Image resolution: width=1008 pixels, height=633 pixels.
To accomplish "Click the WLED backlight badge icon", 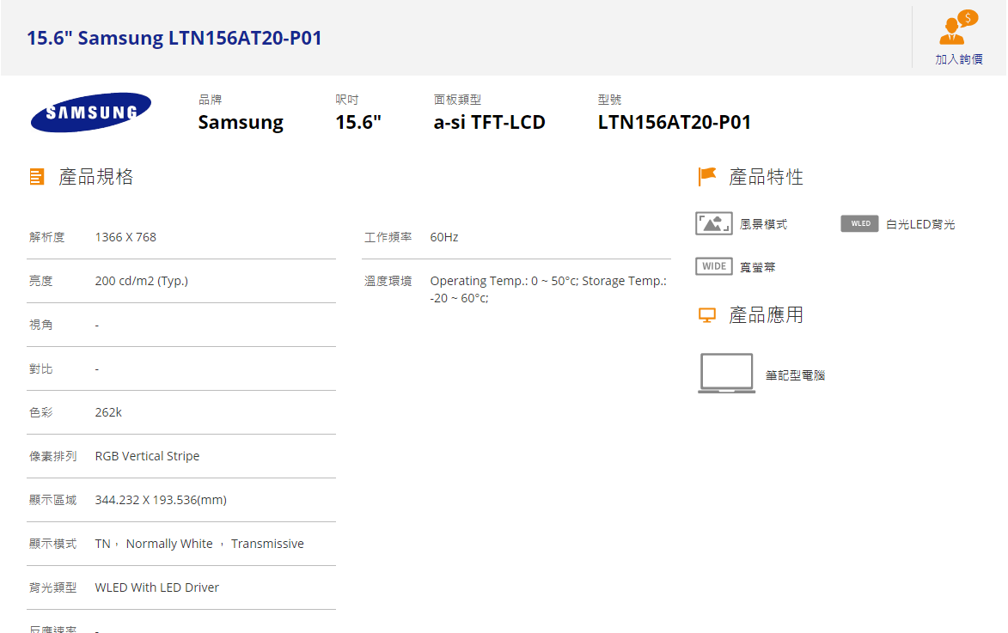I will 859,223.
